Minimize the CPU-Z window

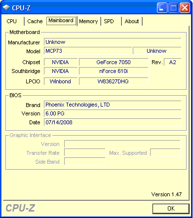tap(162, 7)
